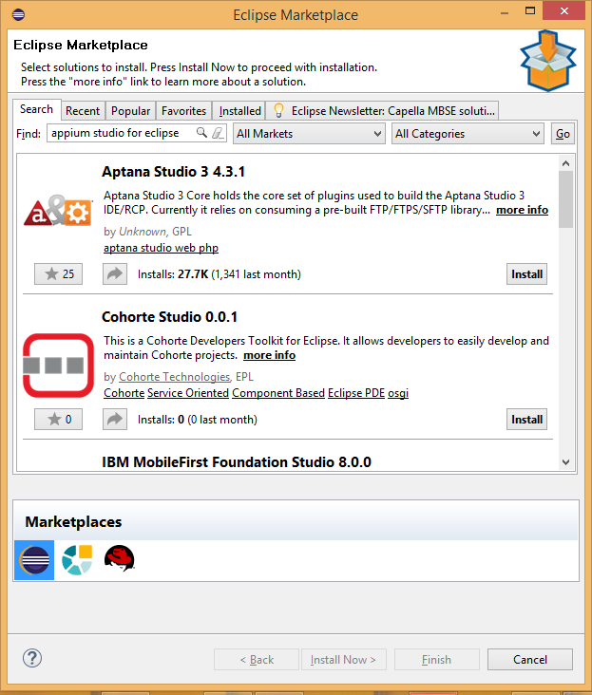The image size is (592, 695).
Task: Share Aptana Studio 3 via arrow icon
Action: [115, 274]
